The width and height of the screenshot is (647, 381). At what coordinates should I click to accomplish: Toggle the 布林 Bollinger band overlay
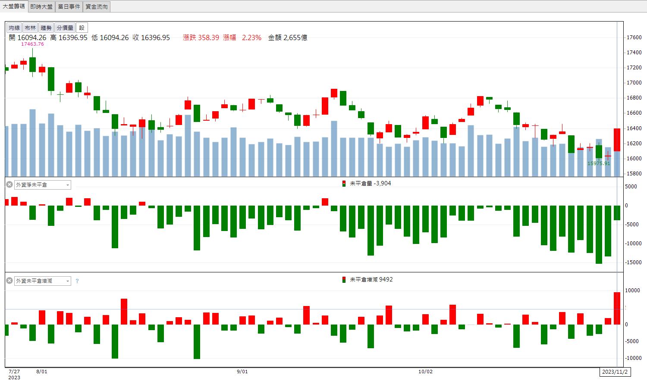(30, 28)
